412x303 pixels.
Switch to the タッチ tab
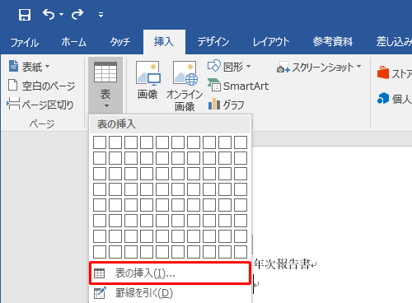click(x=120, y=42)
